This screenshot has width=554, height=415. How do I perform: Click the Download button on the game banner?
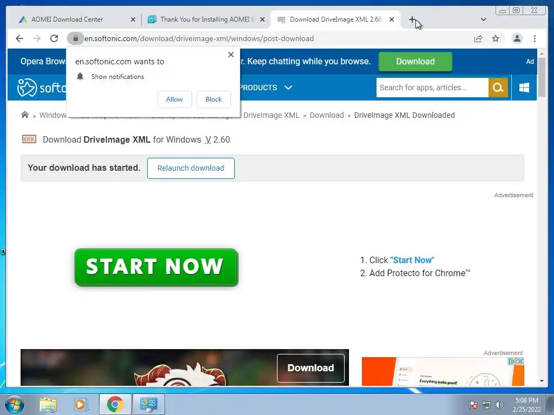click(x=311, y=368)
